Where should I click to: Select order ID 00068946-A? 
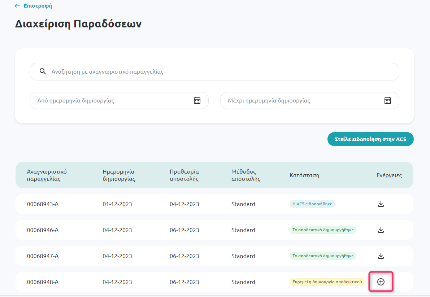tap(43, 230)
